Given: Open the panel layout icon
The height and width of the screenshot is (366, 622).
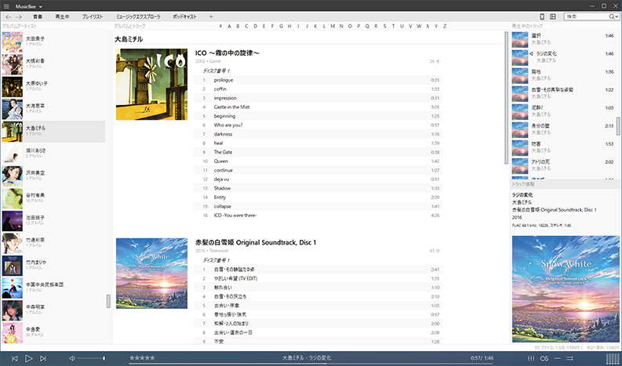Looking at the screenshot, I should [x=552, y=16].
